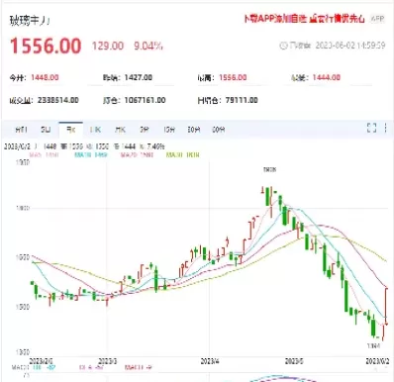The image size is (394, 382).
Task: Click the open interest value 1067161.00
Action: [x=145, y=100]
